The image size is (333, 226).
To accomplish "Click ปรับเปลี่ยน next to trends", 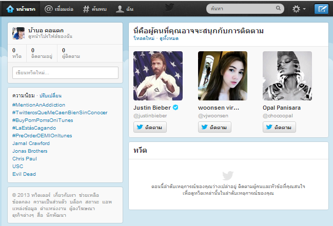I will pyautogui.click(x=51, y=96).
